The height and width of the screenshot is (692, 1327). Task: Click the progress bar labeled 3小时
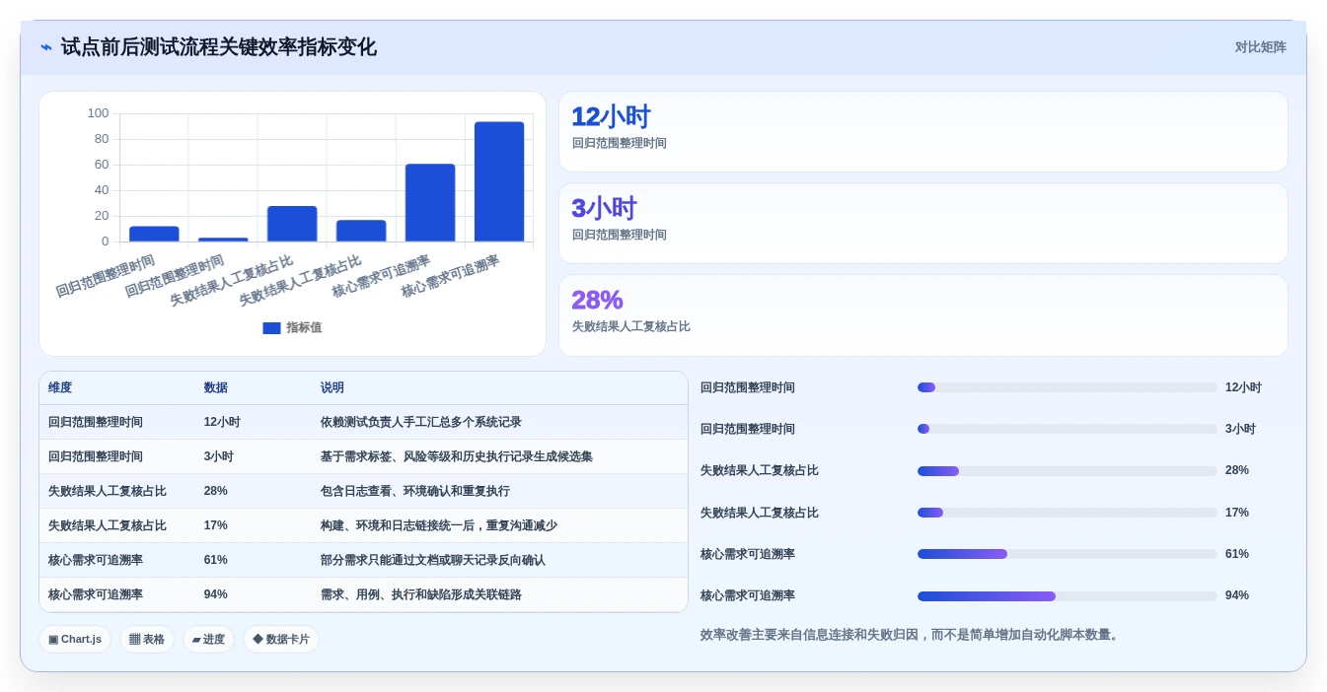click(1068, 429)
